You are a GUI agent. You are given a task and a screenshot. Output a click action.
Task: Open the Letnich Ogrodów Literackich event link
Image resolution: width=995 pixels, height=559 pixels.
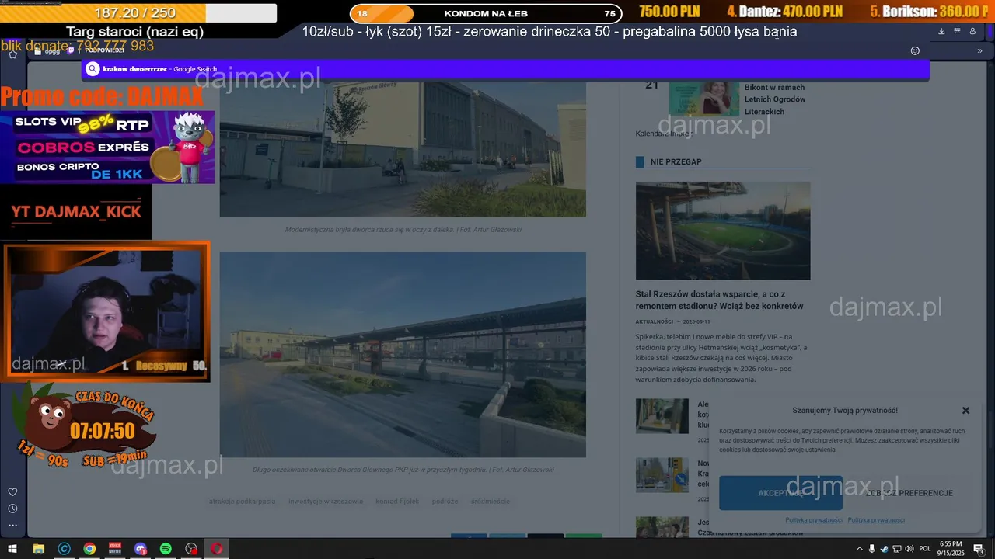point(775,99)
